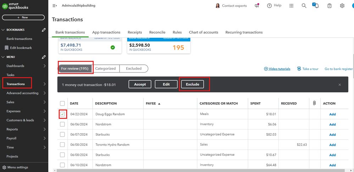Open the Contact experts avatar

[218, 6]
